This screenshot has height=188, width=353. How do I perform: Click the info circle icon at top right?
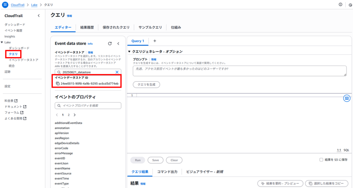pos(340,4)
